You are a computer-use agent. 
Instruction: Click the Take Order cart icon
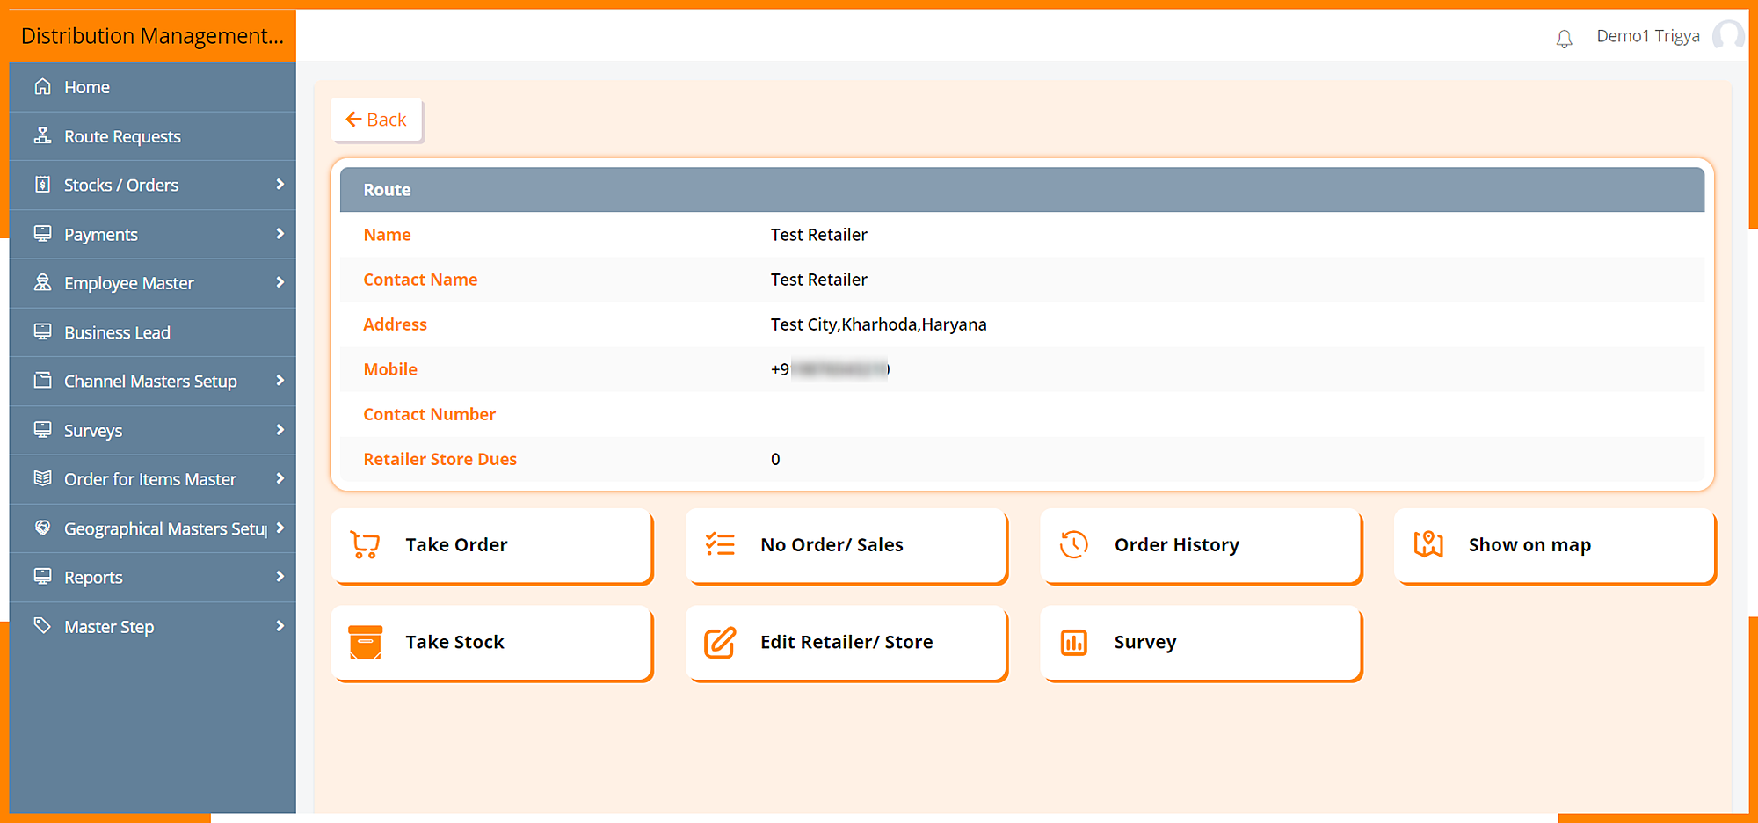tap(365, 545)
